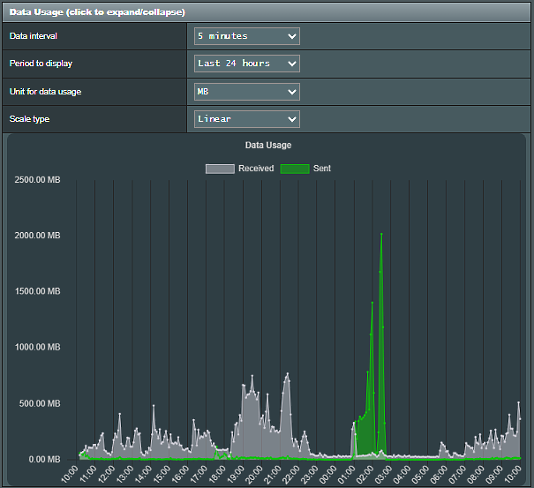Click the 03:00 time axis label
This screenshot has height=488, width=534.
pos(384,474)
